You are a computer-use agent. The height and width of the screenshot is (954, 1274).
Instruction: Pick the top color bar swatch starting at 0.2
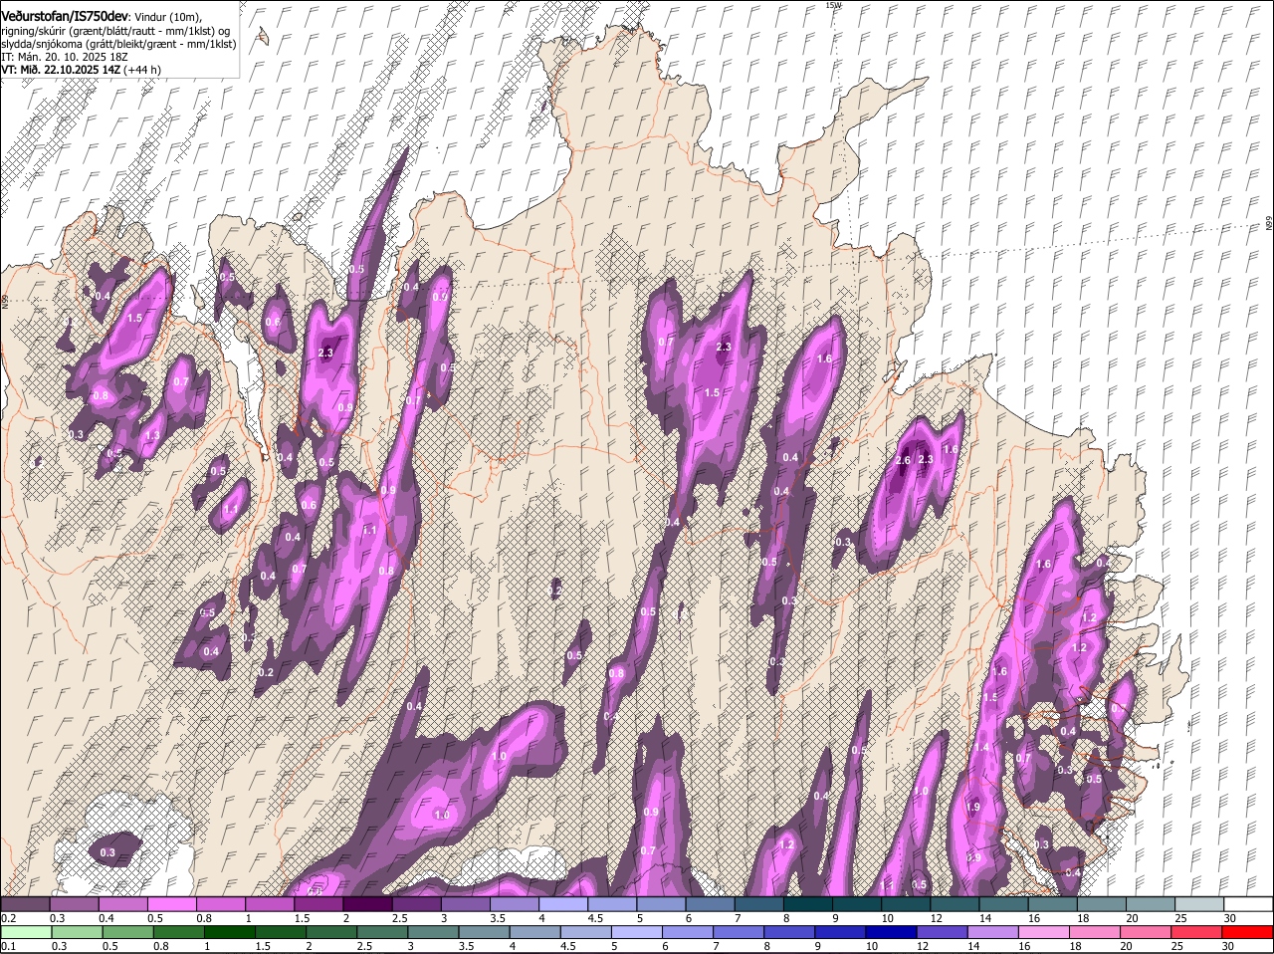(x=25, y=904)
